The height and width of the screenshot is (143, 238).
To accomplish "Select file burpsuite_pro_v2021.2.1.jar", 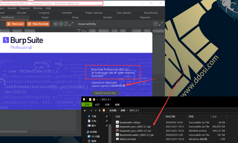I will (135, 126).
